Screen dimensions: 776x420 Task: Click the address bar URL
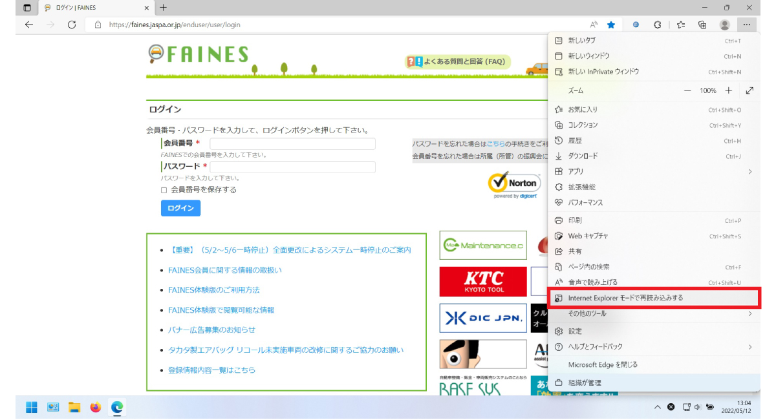pyautogui.click(x=175, y=25)
